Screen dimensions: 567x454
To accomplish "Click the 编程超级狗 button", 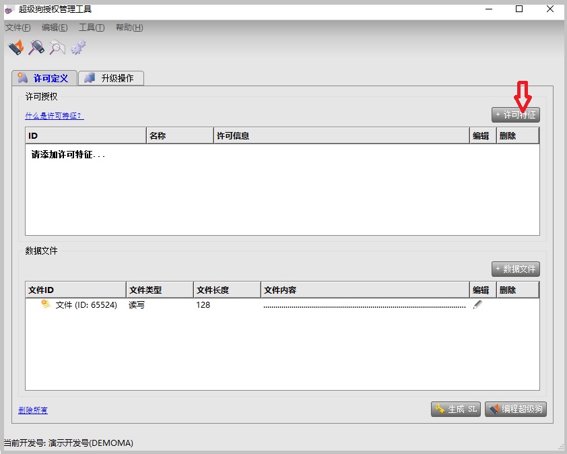I will click(515, 409).
